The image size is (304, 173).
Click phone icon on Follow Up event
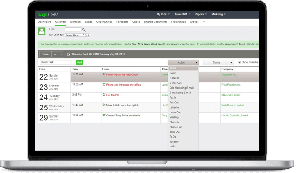pos(104,74)
